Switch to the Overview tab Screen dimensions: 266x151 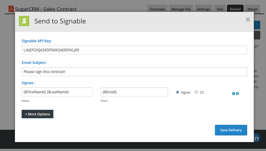pyautogui.click(x=157, y=9)
